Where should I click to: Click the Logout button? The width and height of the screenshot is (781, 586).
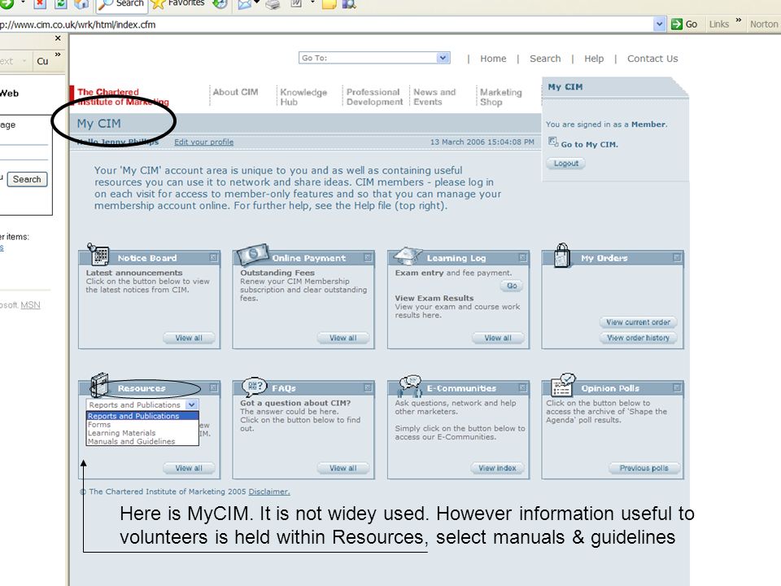pos(566,164)
